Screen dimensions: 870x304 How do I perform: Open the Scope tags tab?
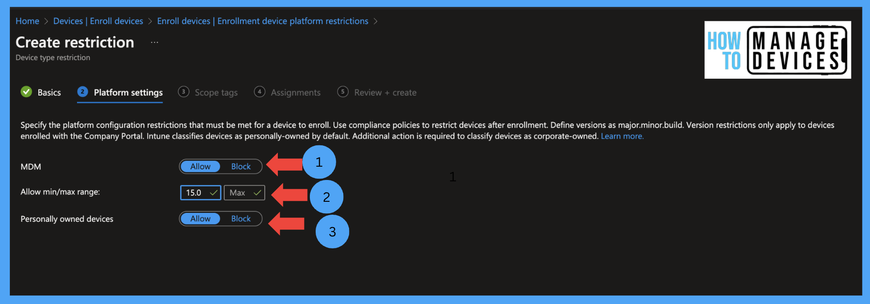click(x=216, y=92)
